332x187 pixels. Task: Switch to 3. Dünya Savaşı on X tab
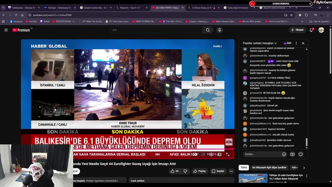204,8
